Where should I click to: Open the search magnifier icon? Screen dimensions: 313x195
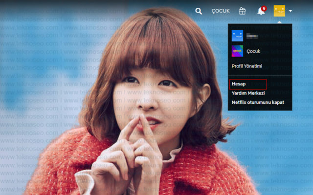tap(199, 11)
